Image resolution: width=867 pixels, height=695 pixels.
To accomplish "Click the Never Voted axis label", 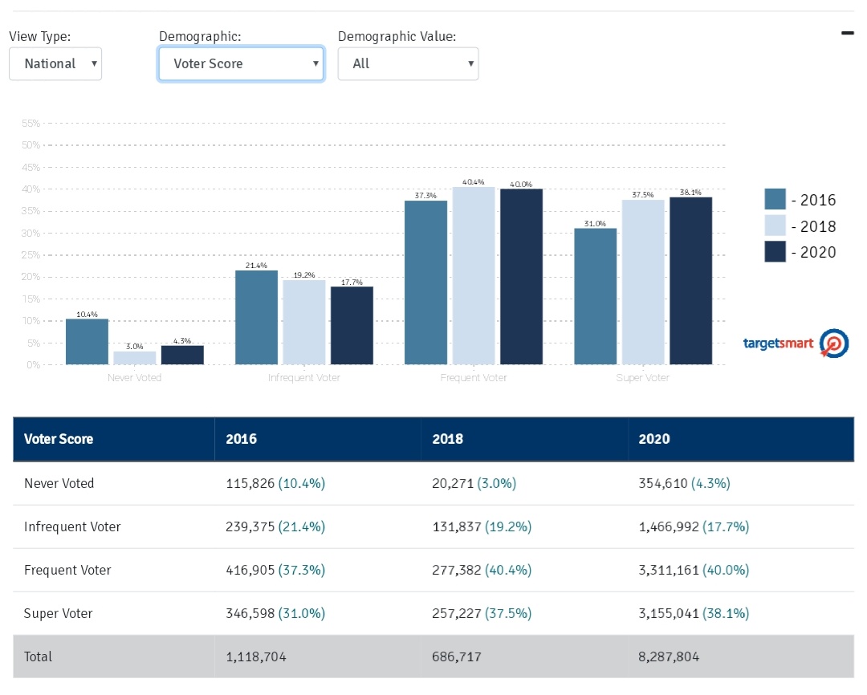I will point(134,378).
